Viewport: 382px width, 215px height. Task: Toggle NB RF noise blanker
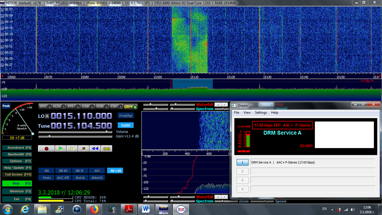[x=63, y=171]
